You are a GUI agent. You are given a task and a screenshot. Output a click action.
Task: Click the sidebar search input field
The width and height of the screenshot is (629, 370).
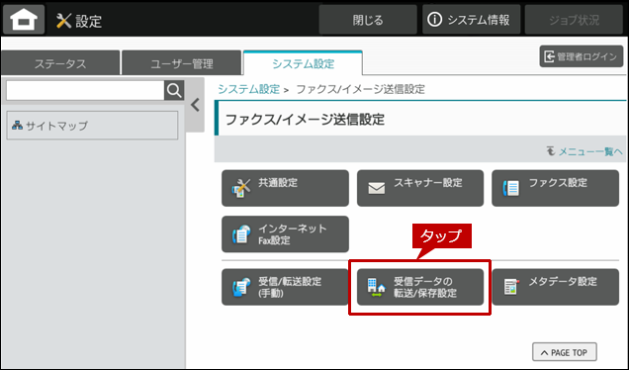[85, 91]
